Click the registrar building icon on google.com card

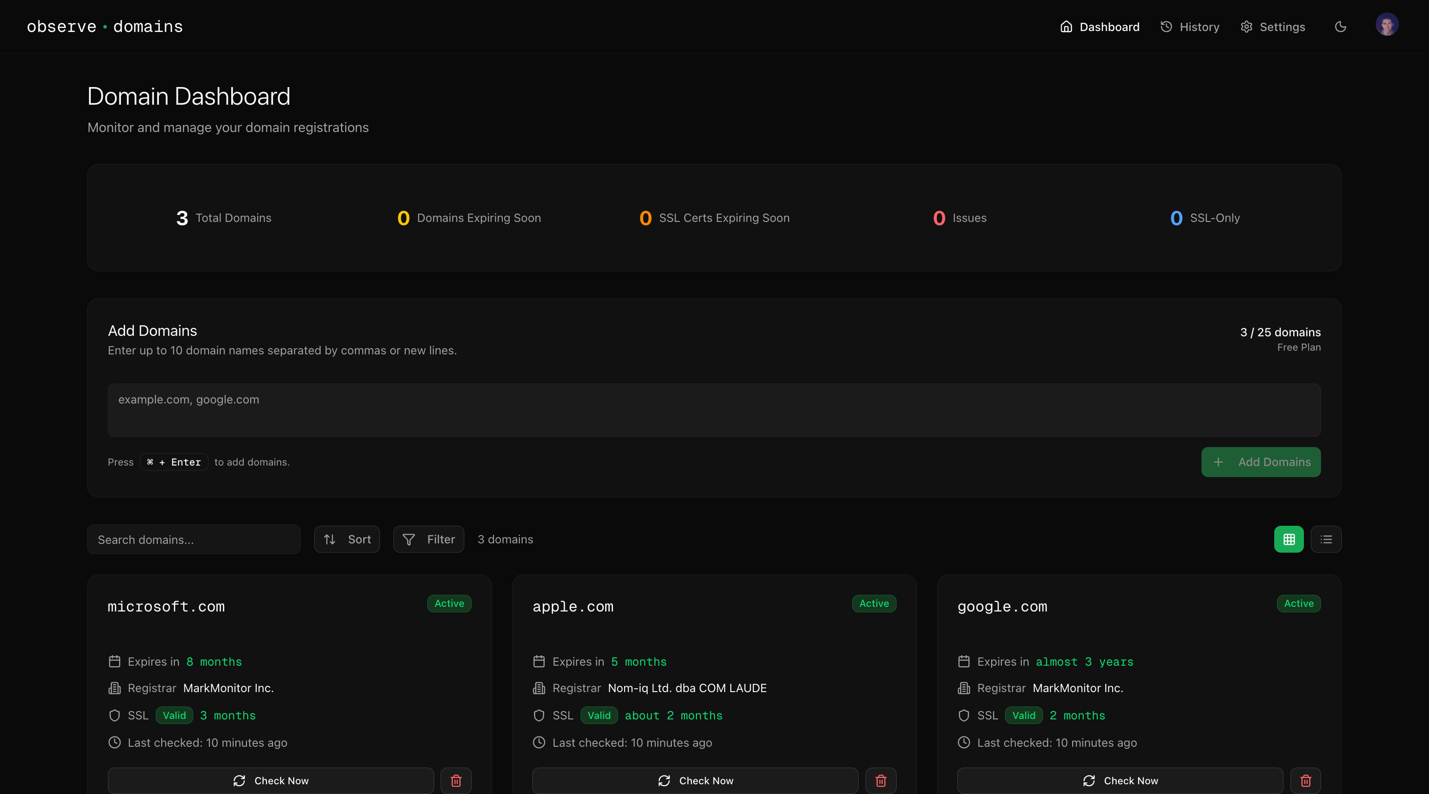[x=964, y=688]
